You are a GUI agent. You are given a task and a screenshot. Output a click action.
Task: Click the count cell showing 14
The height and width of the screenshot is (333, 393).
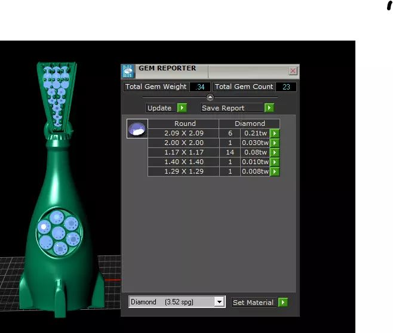coord(230,152)
